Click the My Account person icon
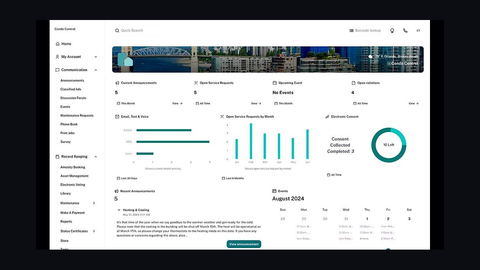The image size is (480, 270). [x=58, y=57]
